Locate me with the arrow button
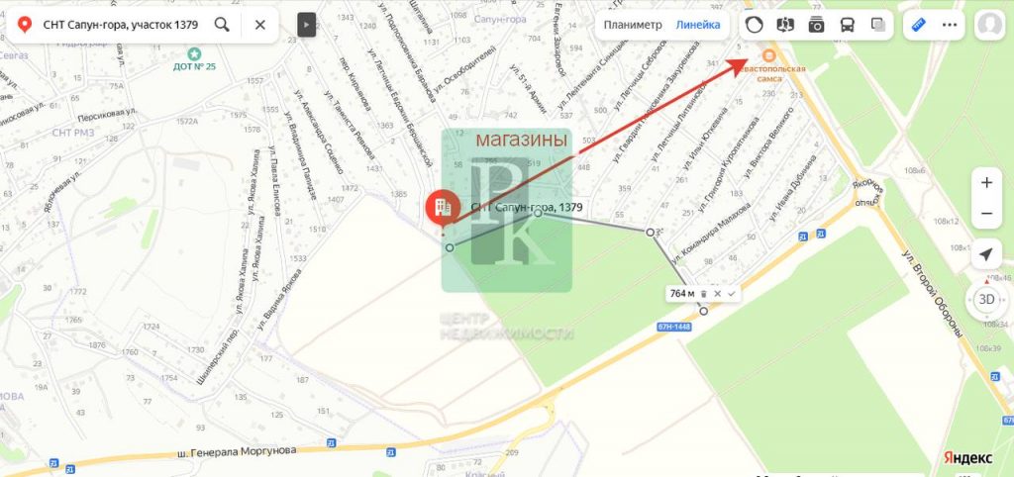Screen dimensions: 1014x477 coord(986,254)
